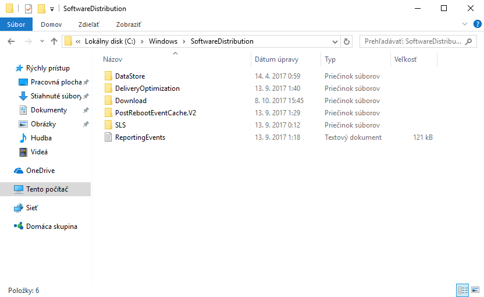Go forward with the right arrow
This screenshot has height=297, width=484.
click(28, 41)
